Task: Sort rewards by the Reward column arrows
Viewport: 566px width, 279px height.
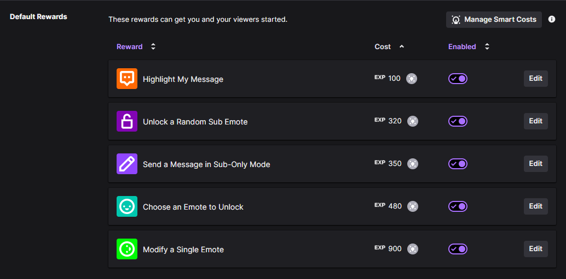Action: tap(153, 47)
